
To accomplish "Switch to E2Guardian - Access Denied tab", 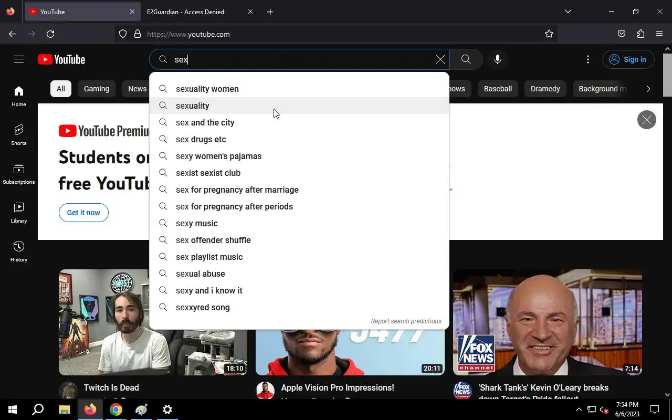I will [198, 12].
